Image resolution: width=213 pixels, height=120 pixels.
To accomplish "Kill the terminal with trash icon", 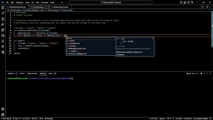I will pos(201,73).
